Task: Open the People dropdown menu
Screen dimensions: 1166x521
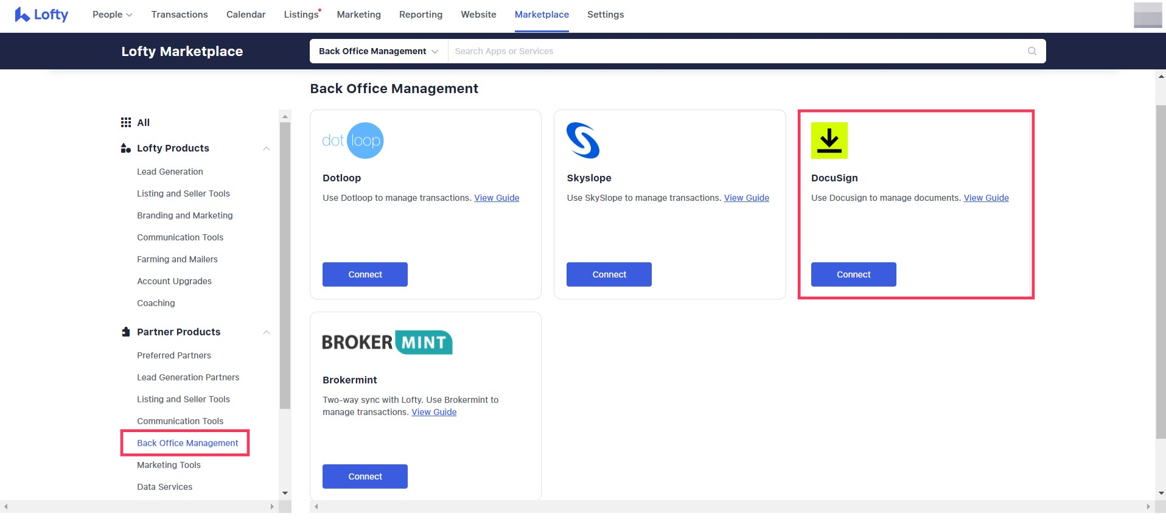Action: point(112,15)
